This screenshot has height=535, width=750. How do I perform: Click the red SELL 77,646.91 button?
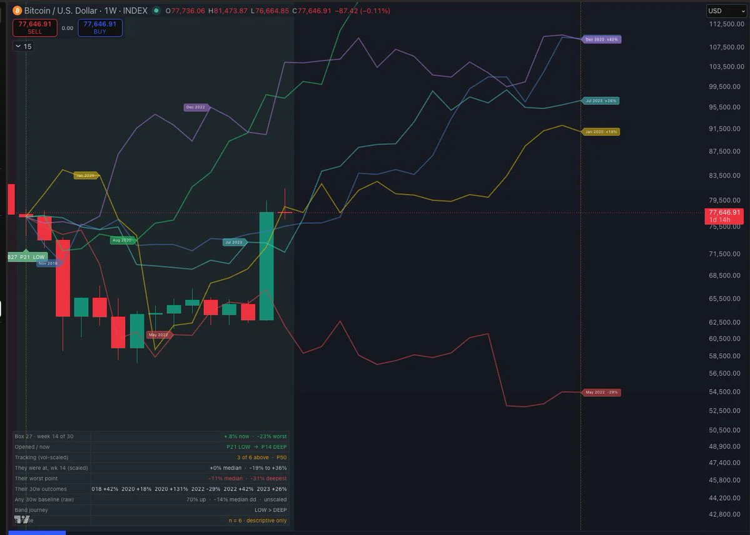tap(35, 27)
